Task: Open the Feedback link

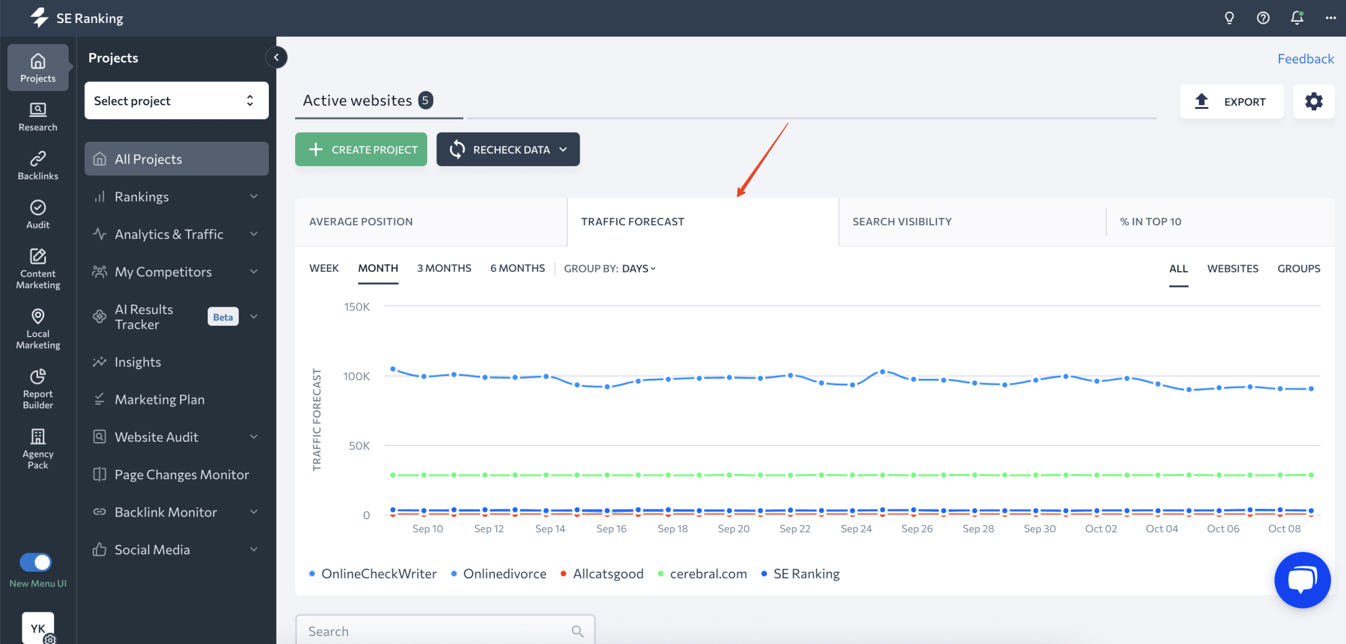Action: pos(1305,58)
